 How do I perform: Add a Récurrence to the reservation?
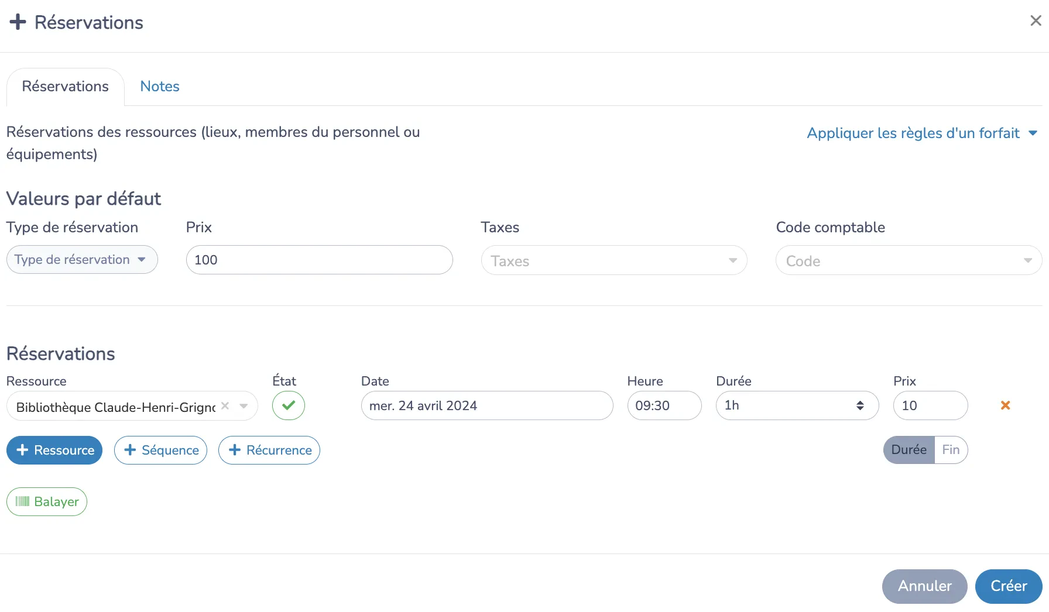coord(269,450)
